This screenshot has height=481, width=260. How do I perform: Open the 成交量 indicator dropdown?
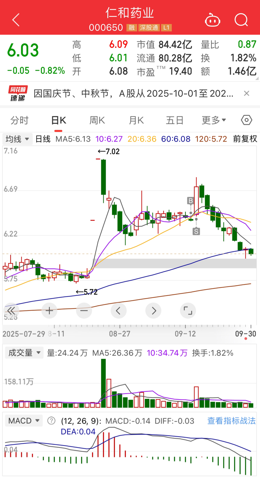point(24,353)
